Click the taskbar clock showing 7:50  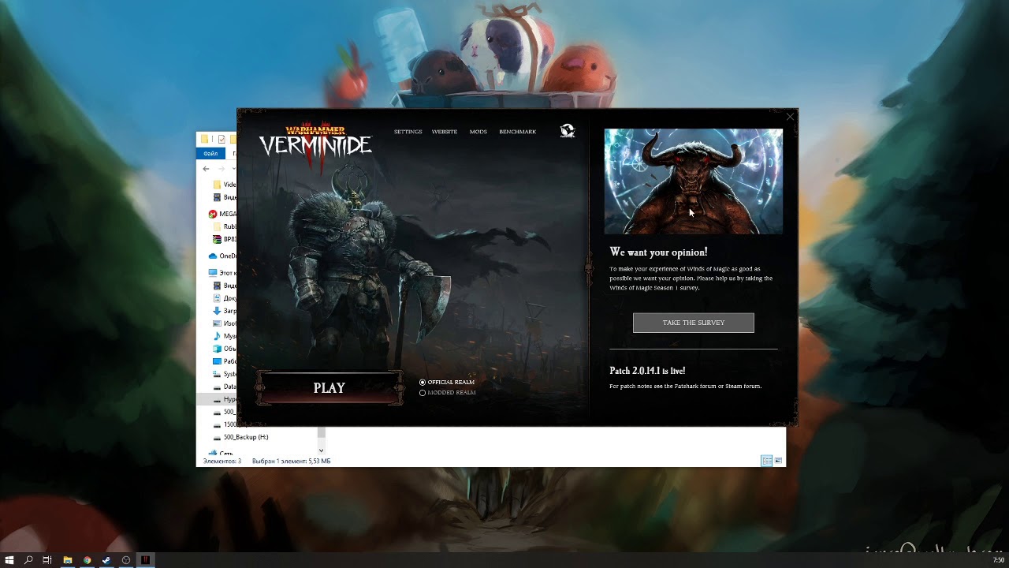999,560
